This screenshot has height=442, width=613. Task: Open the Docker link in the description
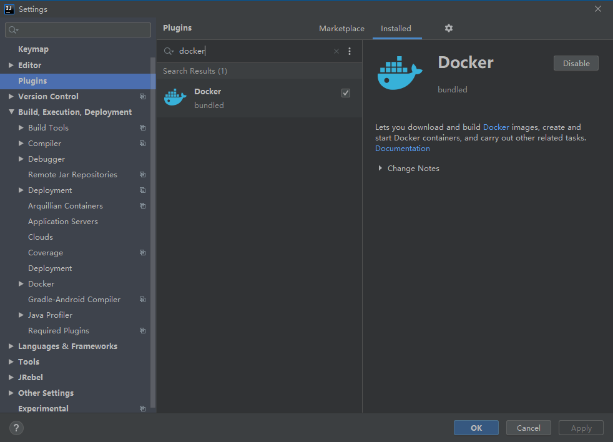[x=496, y=127]
